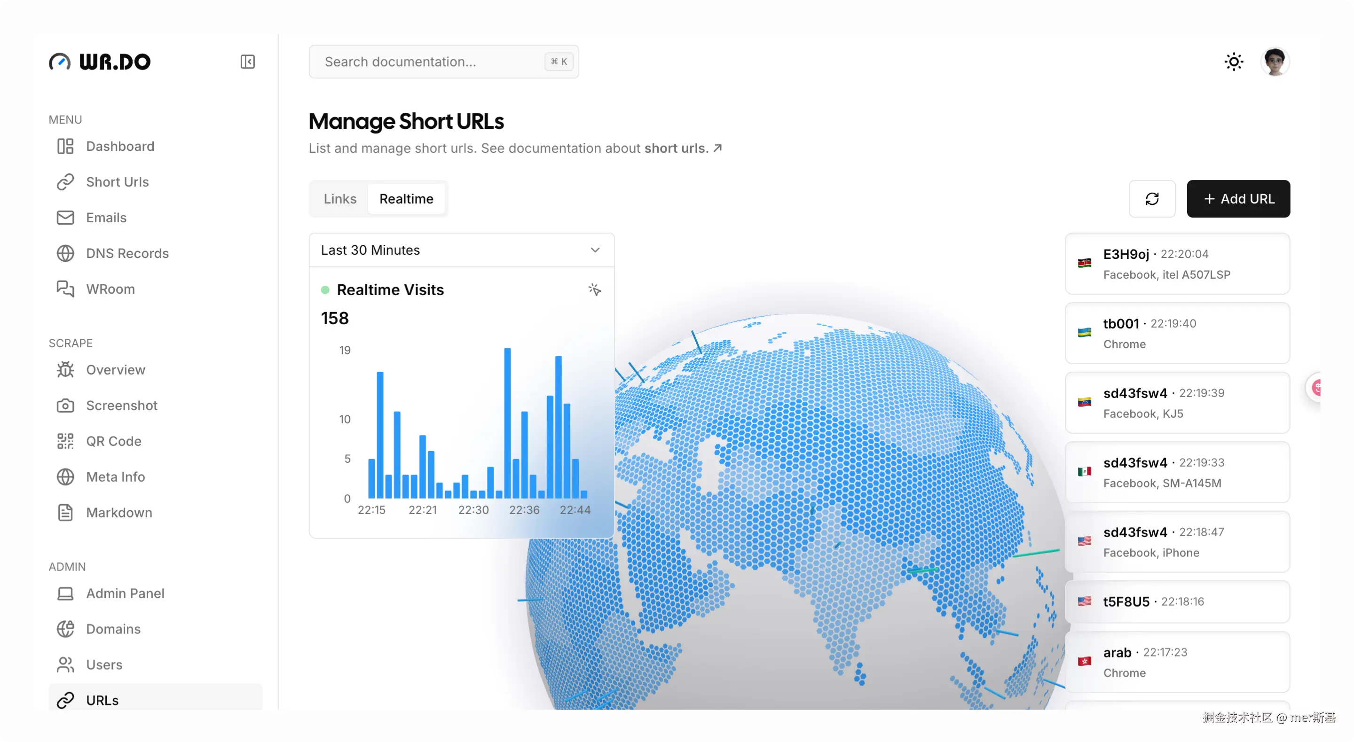Open the Scrape Overview page
The width and height of the screenshot is (1354, 742).
116,369
